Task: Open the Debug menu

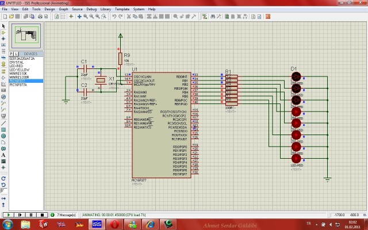Action: tap(91, 9)
